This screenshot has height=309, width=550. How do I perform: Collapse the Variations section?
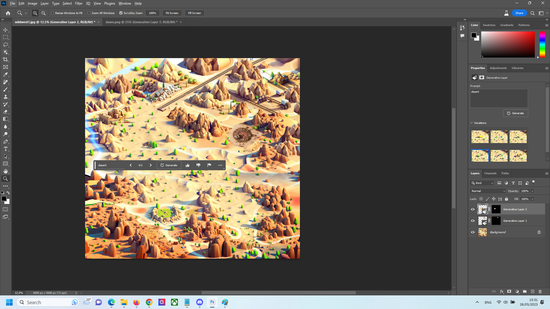point(471,123)
